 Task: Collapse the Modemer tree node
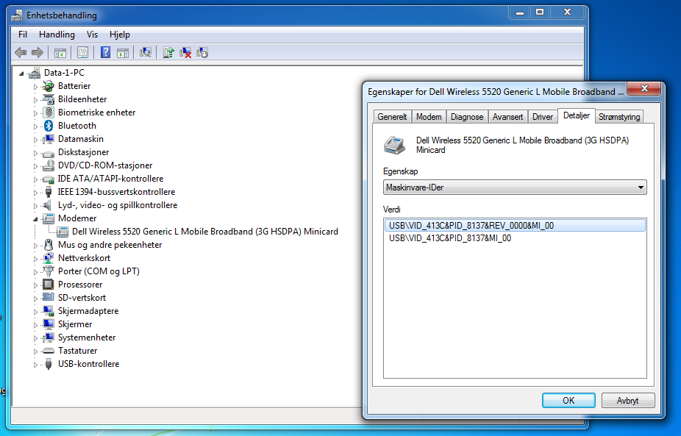click(35, 219)
